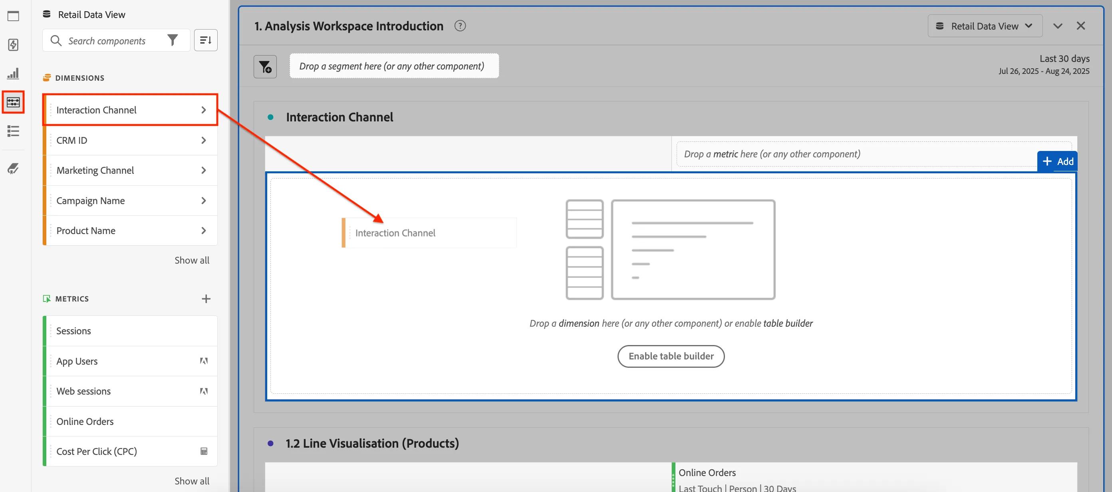Click the Add button on metric drop zone
The width and height of the screenshot is (1112, 492).
coord(1057,161)
